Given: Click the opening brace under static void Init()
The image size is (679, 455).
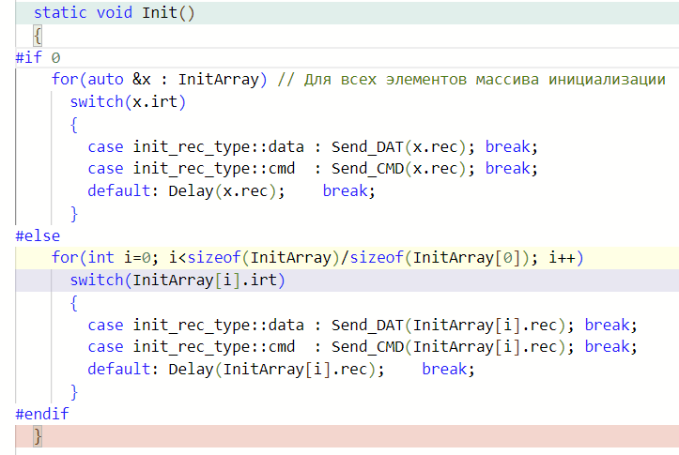Looking at the screenshot, I should (38, 37).
